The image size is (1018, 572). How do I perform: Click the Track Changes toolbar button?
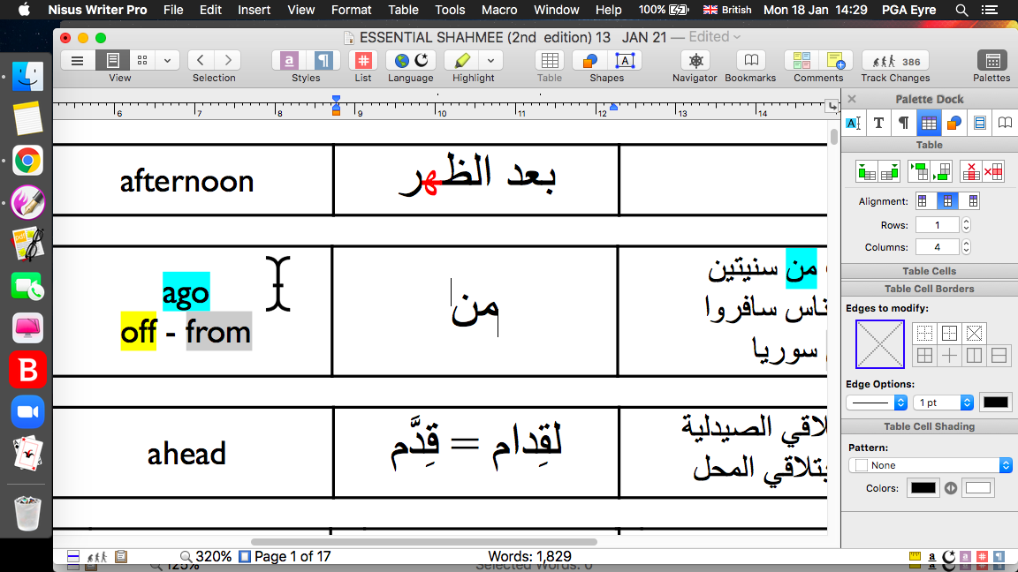[x=895, y=61]
